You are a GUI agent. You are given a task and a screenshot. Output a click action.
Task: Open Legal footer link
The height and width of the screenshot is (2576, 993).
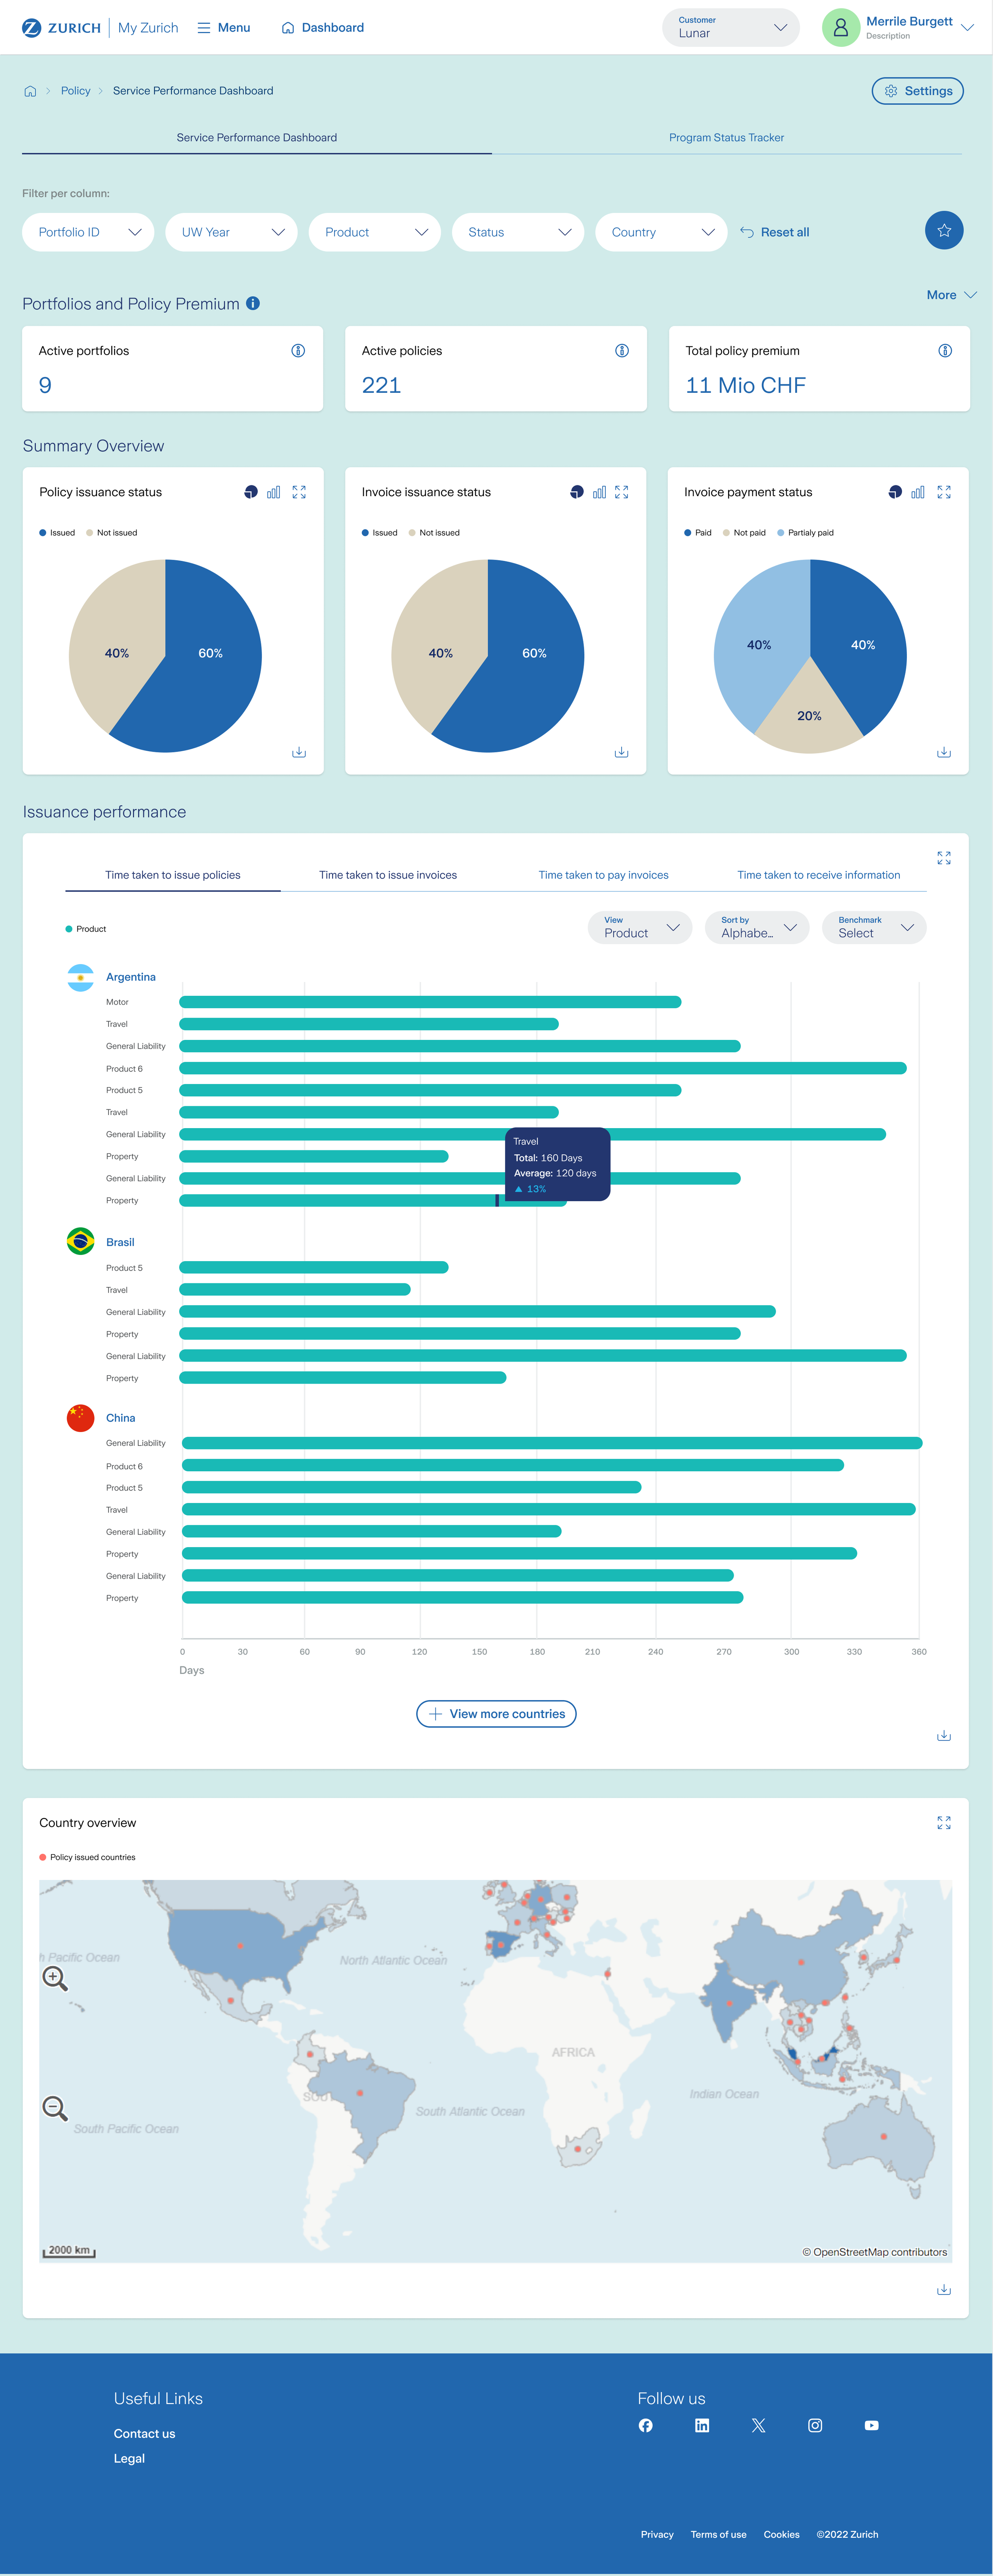coord(129,2458)
